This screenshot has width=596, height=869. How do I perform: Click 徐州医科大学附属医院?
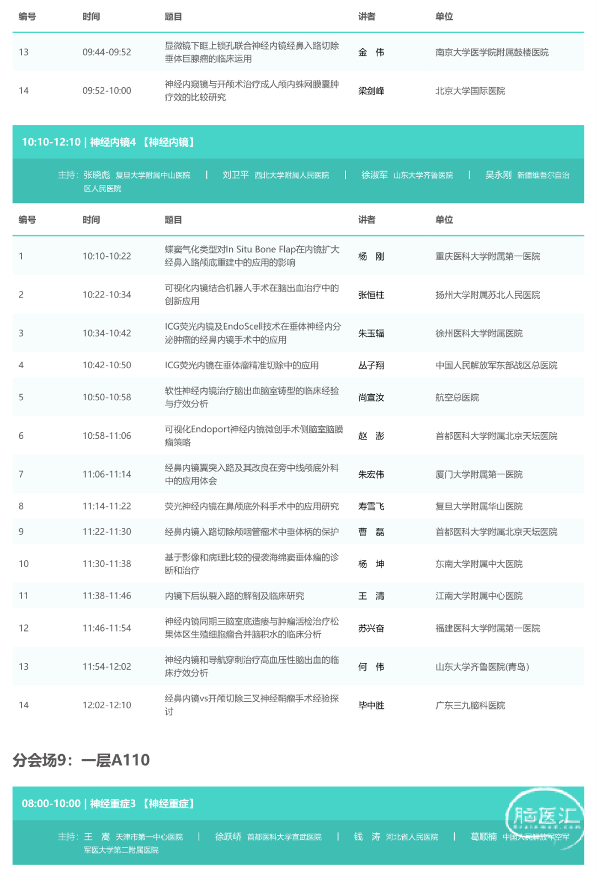tap(479, 334)
